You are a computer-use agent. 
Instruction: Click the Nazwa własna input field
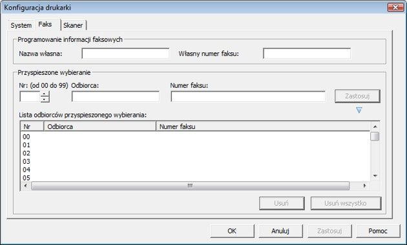click(125, 54)
